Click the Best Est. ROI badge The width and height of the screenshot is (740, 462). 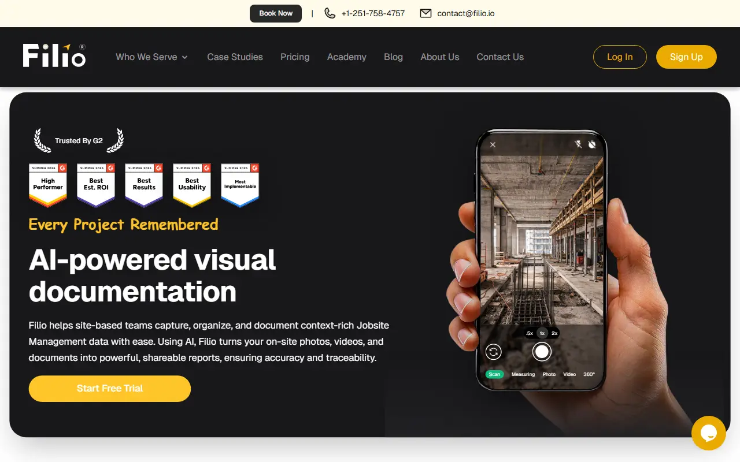[96, 185]
